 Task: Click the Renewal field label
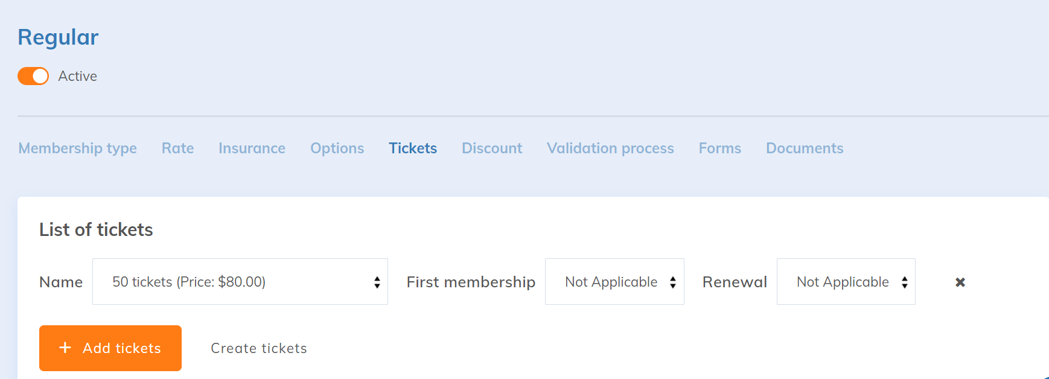(x=735, y=282)
